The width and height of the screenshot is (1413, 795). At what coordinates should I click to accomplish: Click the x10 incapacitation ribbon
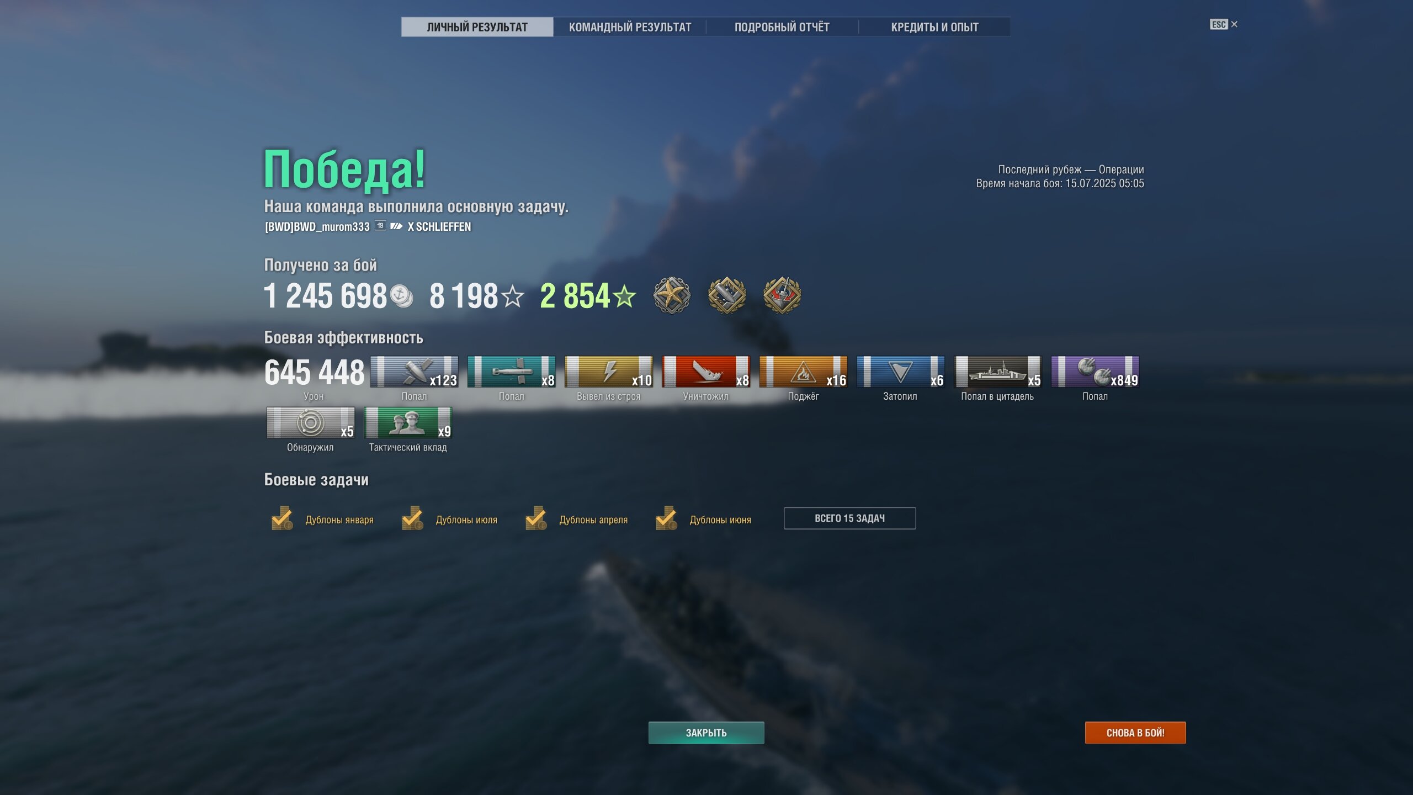coord(609,372)
